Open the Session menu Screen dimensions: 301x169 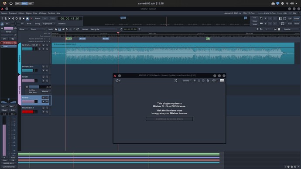point(4,13)
